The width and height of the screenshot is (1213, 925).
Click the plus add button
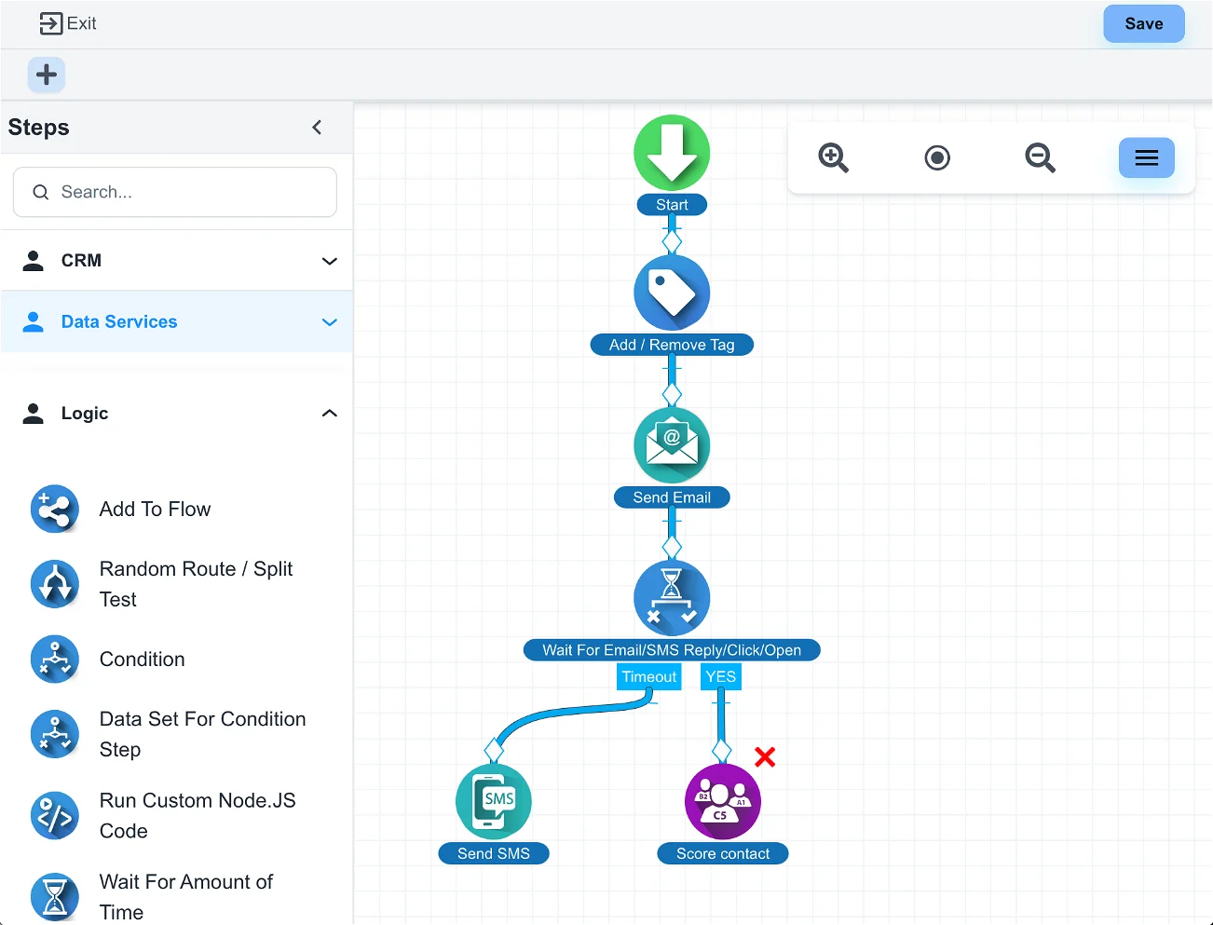(47, 75)
